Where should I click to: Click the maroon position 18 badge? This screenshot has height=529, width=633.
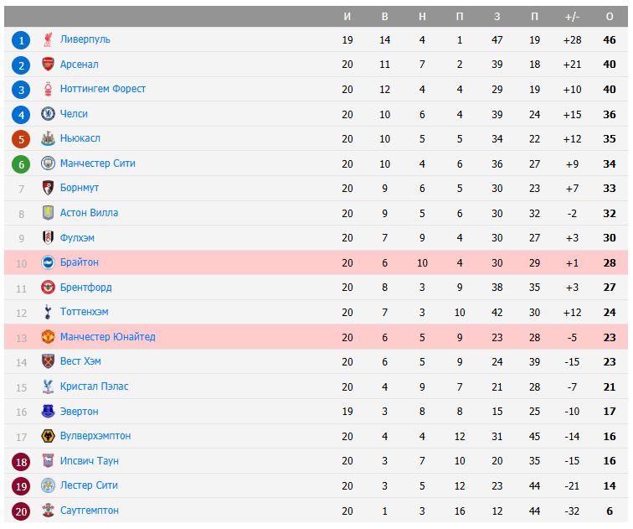tap(22, 461)
